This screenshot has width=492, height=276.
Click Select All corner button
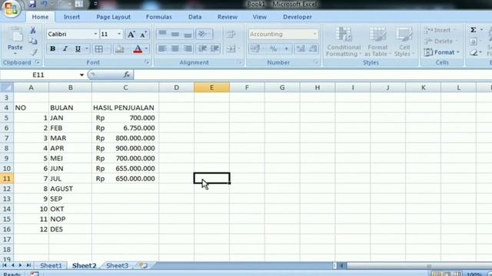(x=7, y=87)
